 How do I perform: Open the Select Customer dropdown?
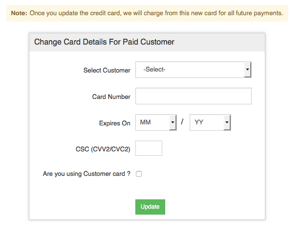click(x=193, y=70)
